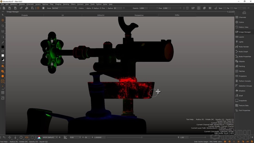Select the orange Paint tool in left toolbar
This screenshot has height=143, width=254.
tap(3, 20)
